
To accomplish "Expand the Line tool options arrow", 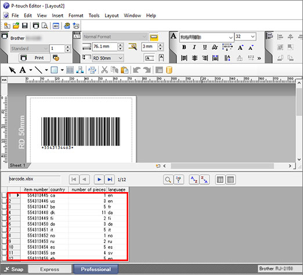I will coord(46,70).
